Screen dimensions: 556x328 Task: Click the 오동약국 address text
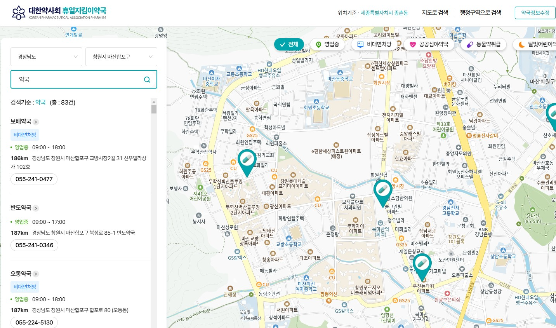click(x=80, y=310)
